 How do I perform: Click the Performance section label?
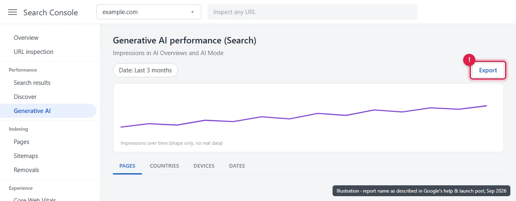[23, 70]
